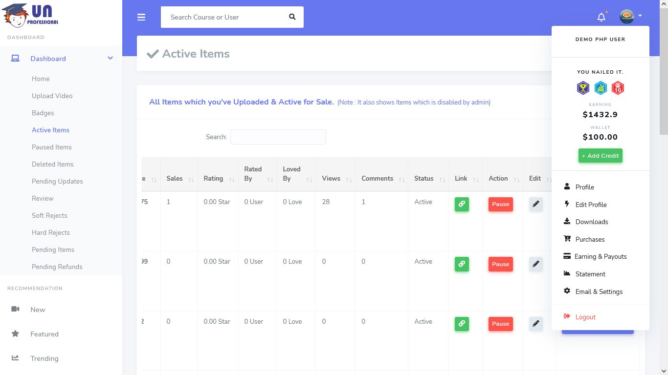Screen dimensions: 668x375
Task: Click the gold trophy badge icon
Action: pos(583,88)
